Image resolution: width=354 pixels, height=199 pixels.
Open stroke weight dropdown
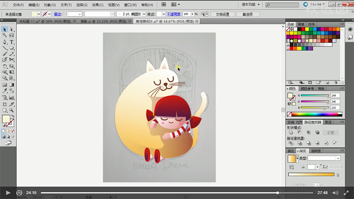pos(80,14)
